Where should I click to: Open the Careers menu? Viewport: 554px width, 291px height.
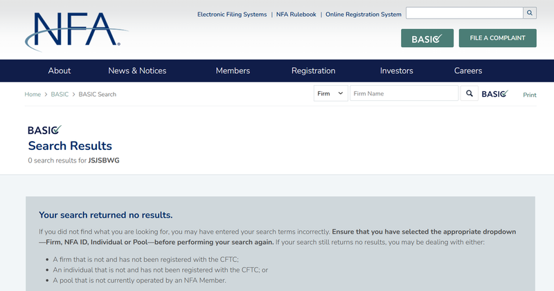(x=468, y=71)
